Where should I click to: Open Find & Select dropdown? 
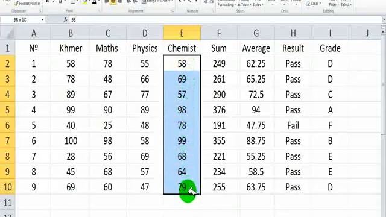pos(346,4)
